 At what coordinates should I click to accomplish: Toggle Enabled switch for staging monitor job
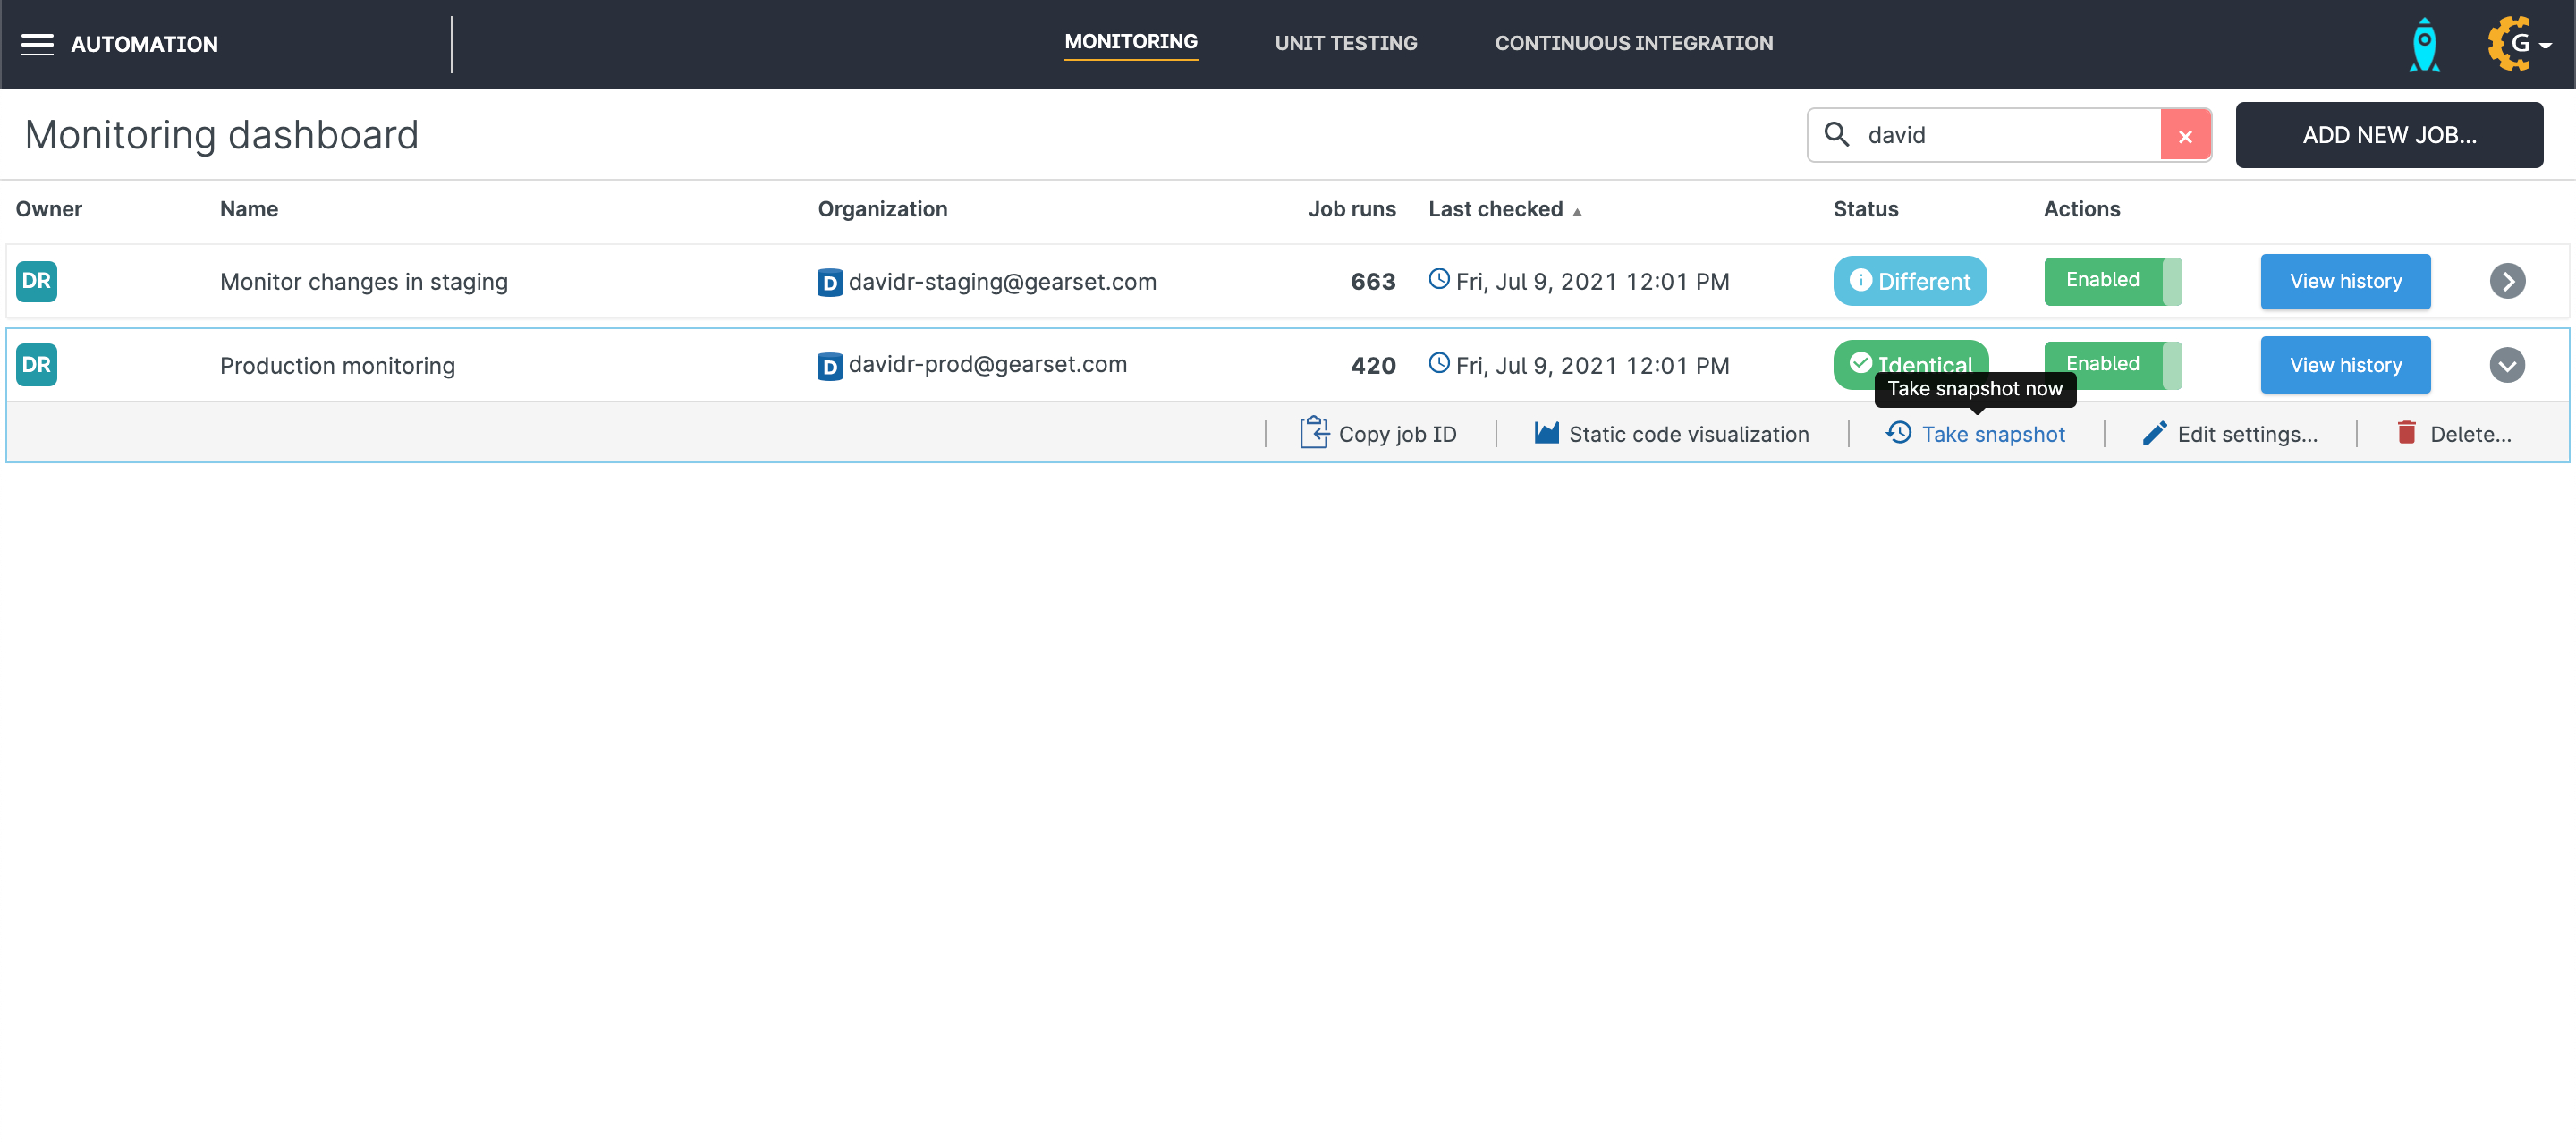2112,281
